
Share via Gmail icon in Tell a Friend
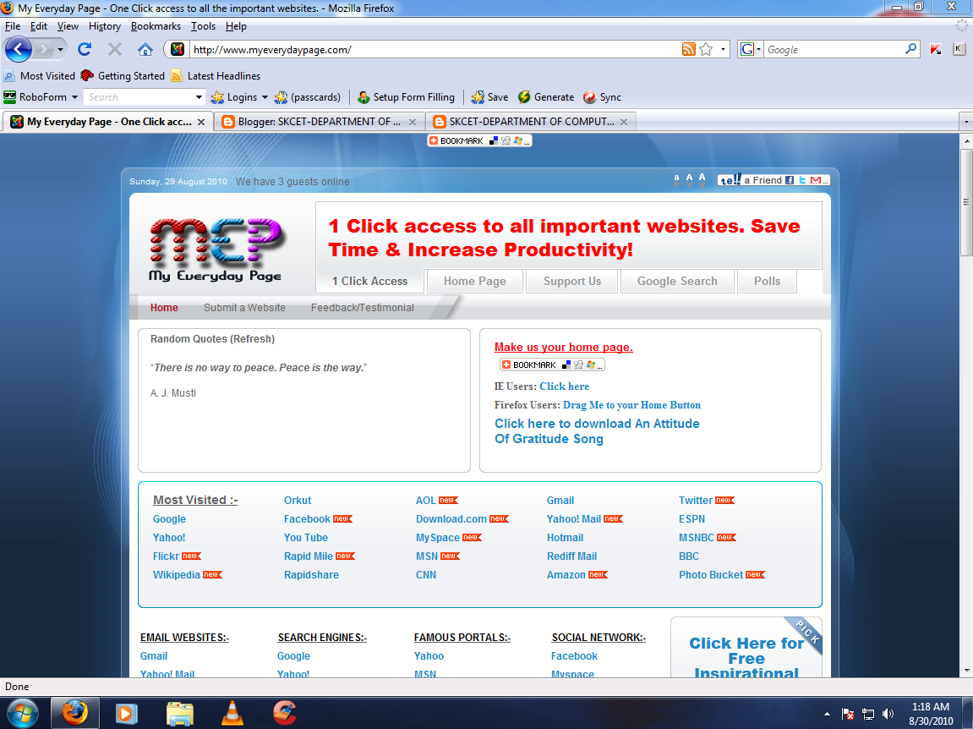point(816,180)
